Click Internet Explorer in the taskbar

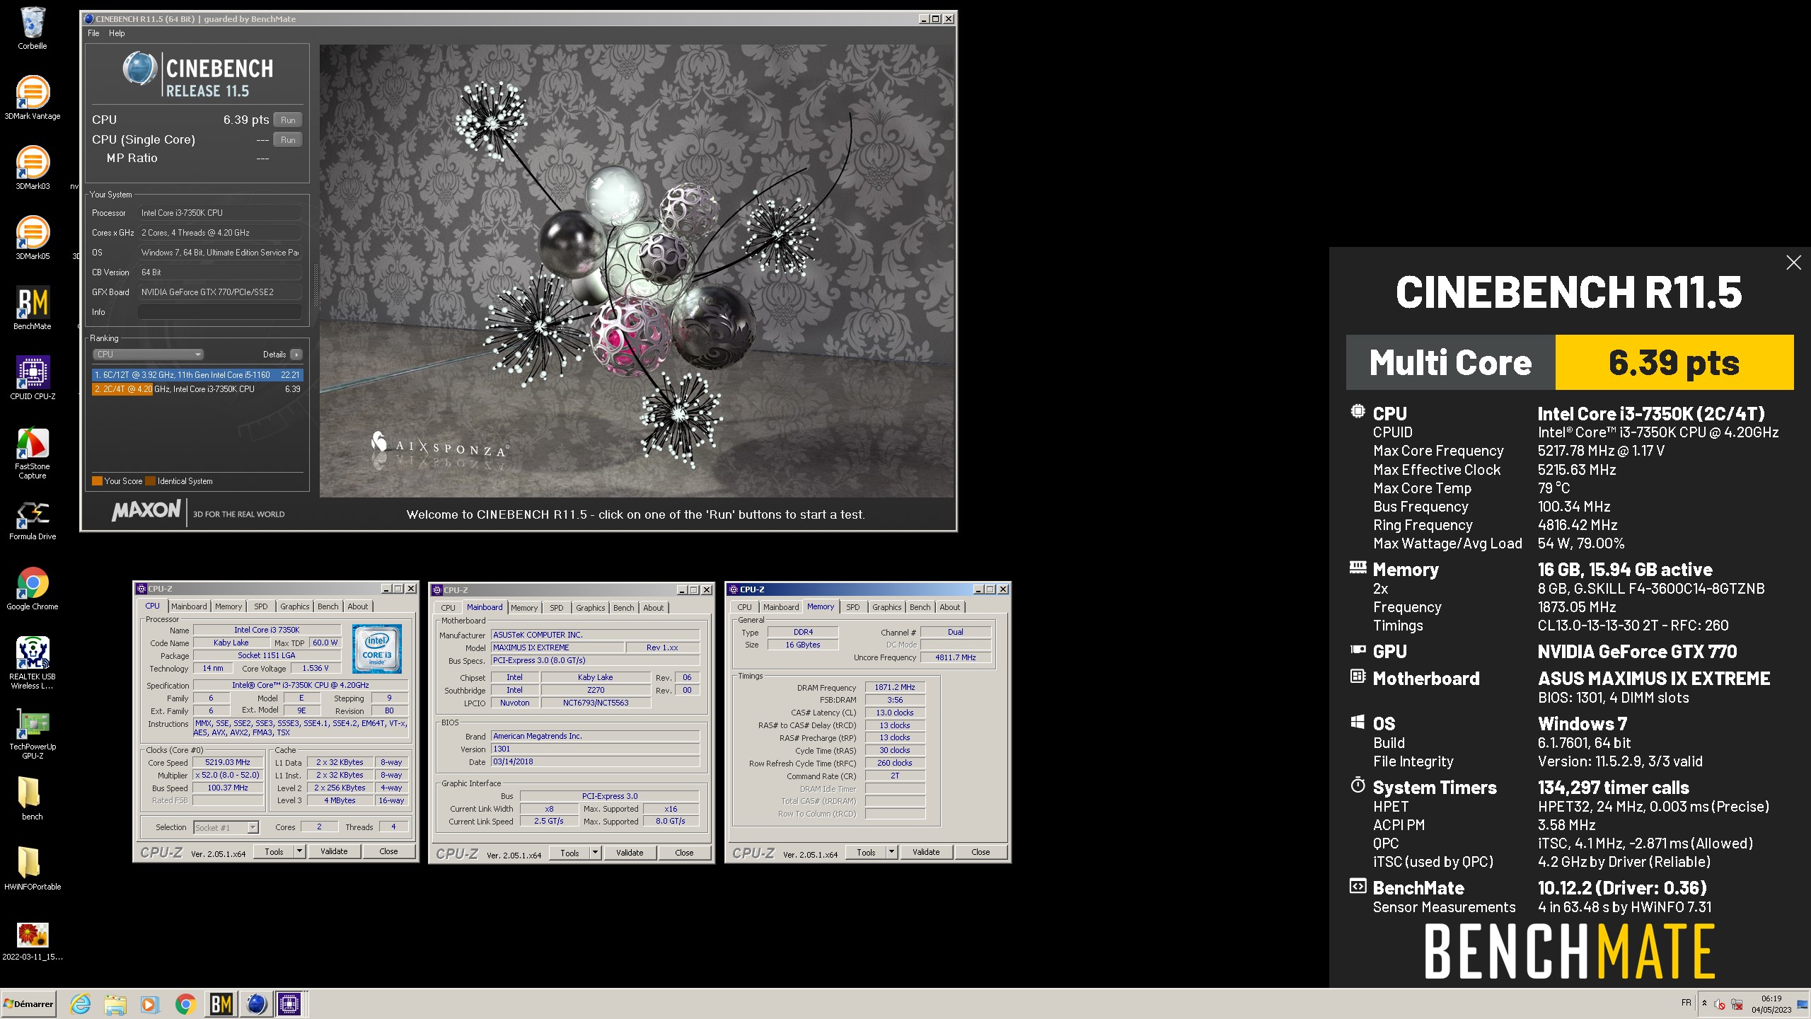pyautogui.click(x=81, y=1003)
